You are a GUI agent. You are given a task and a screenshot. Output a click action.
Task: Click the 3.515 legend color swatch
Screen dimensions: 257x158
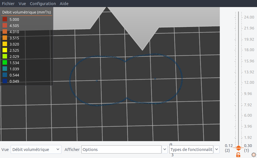(5, 38)
